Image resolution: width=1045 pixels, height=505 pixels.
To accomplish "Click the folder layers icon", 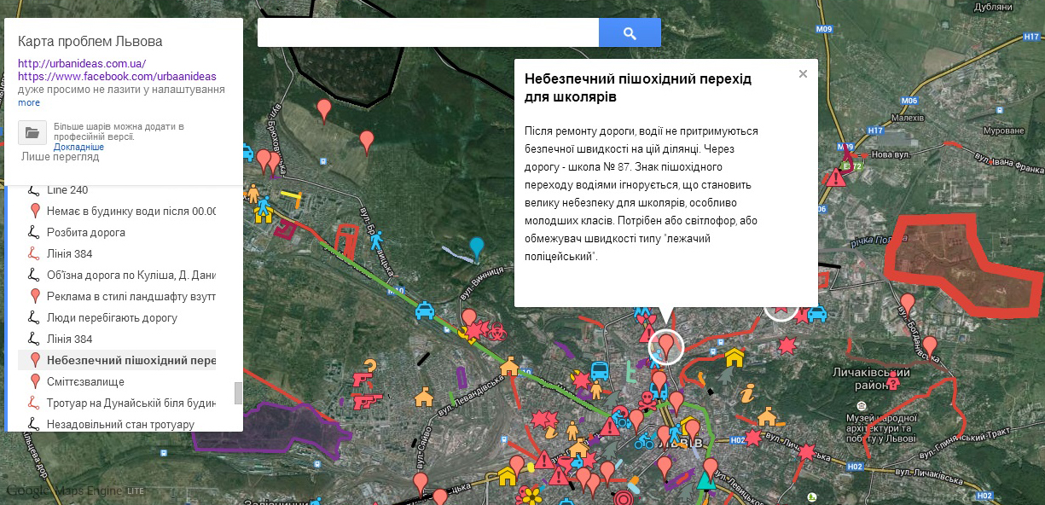I will (x=32, y=132).
